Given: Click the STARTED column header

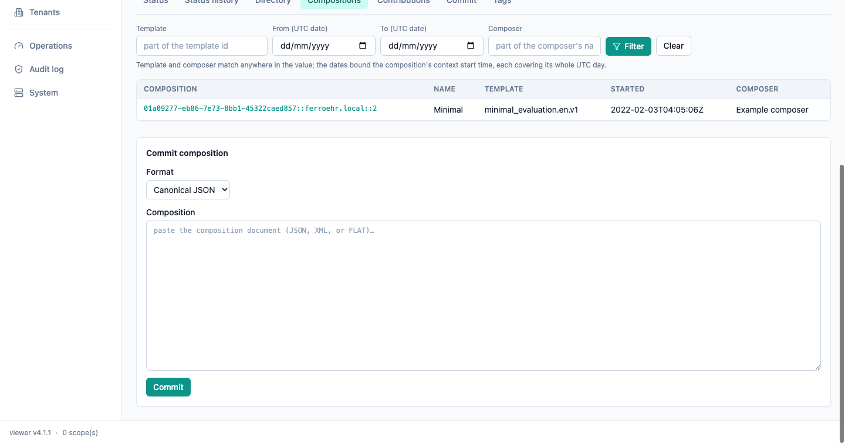Looking at the screenshot, I should [x=627, y=89].
